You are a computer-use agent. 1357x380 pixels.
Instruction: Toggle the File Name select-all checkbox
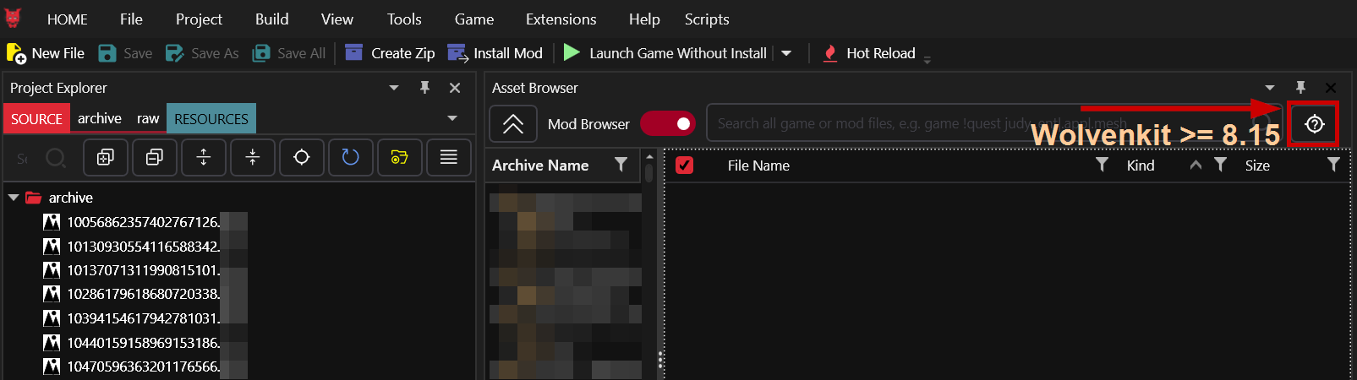685,166
